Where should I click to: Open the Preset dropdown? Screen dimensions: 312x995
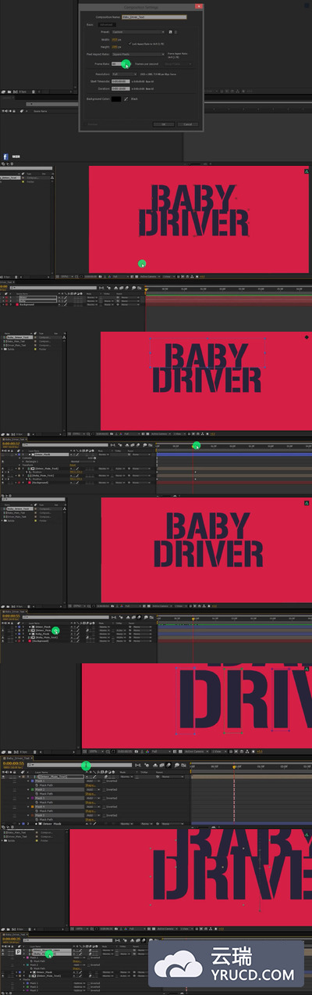138,32
